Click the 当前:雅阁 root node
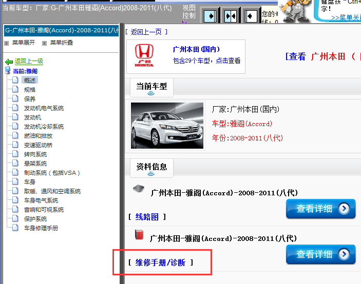The width and height of the screenshot is (361, 284). point(25,71)
